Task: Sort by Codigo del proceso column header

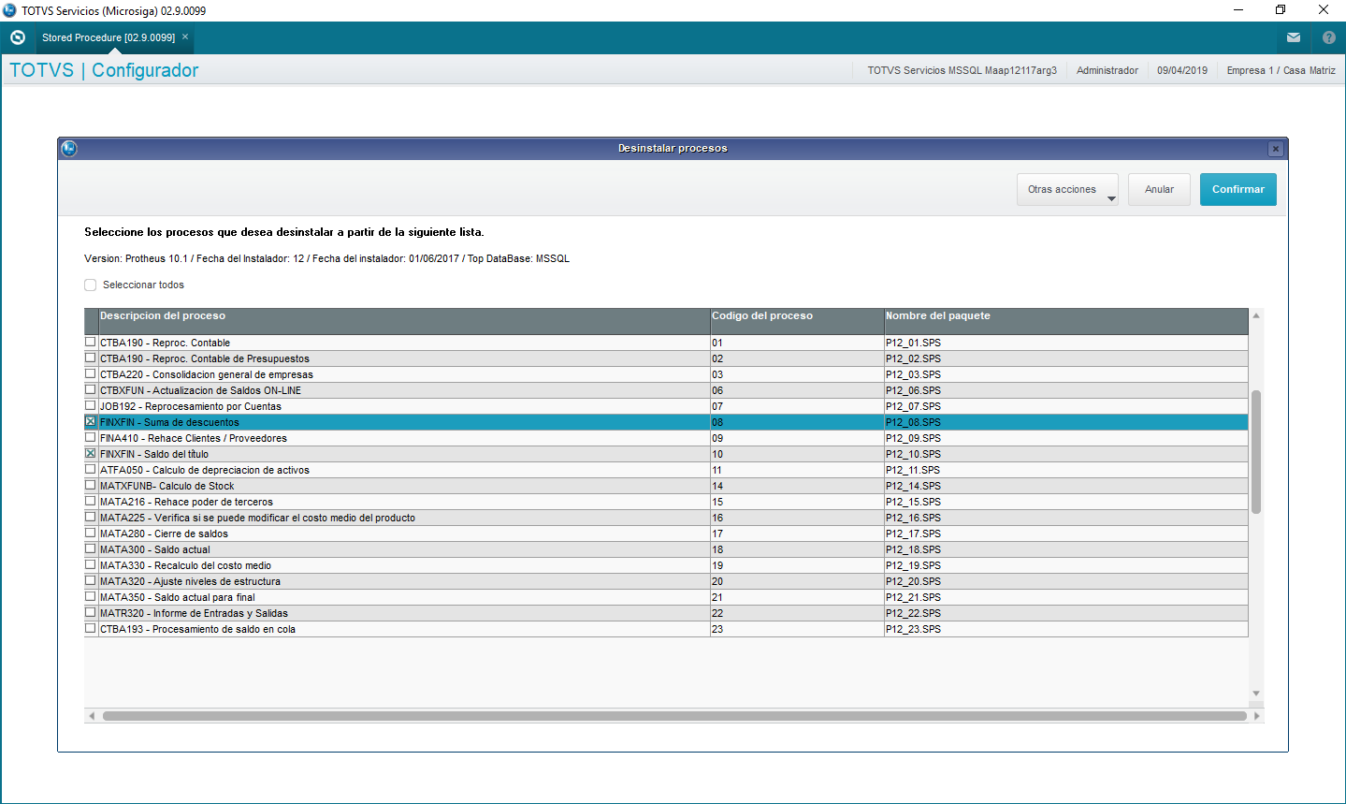Action: pos(797,321)
